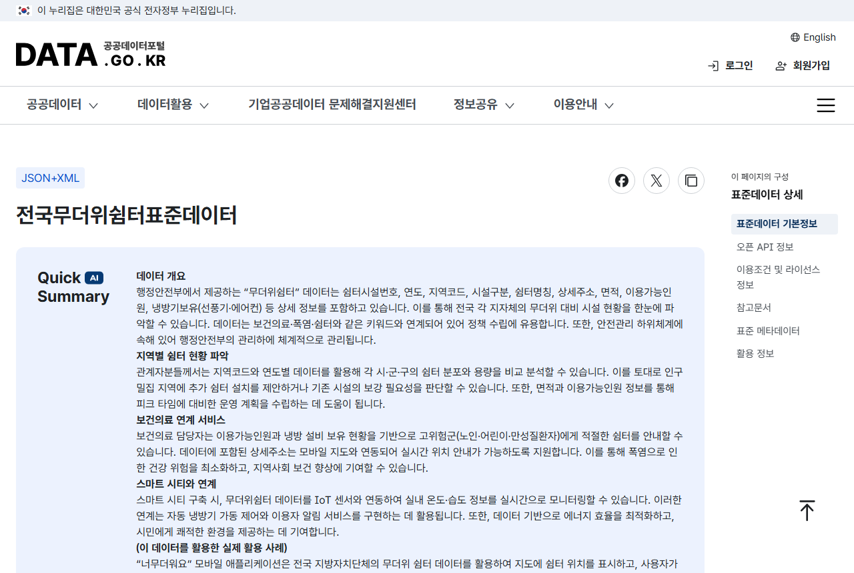Open the 정보공유 menu item
This screenshot has height=573, width=854.
click(476, 105)
